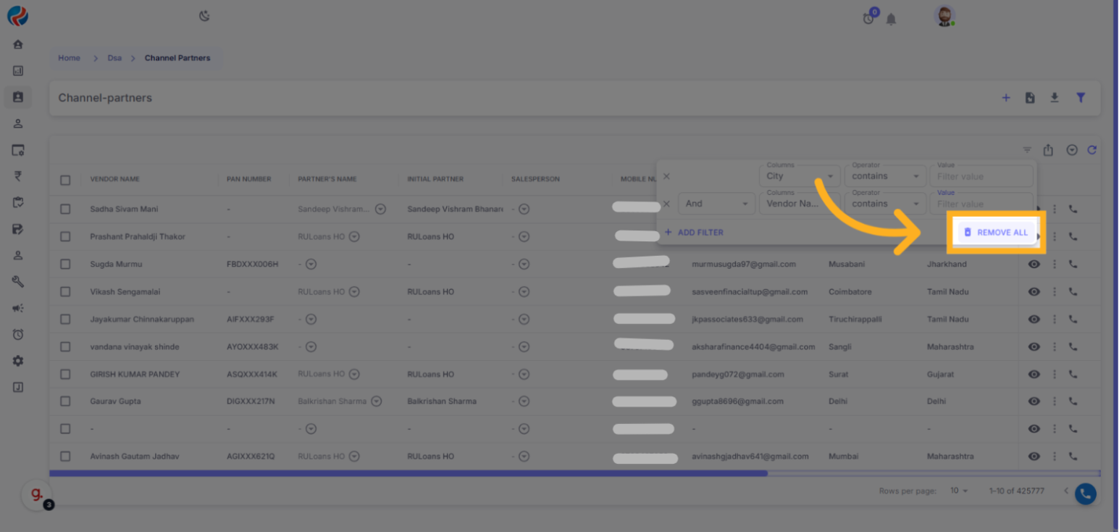
Task: Open settings gear in left sidebar
Action: tap(18, 361)
